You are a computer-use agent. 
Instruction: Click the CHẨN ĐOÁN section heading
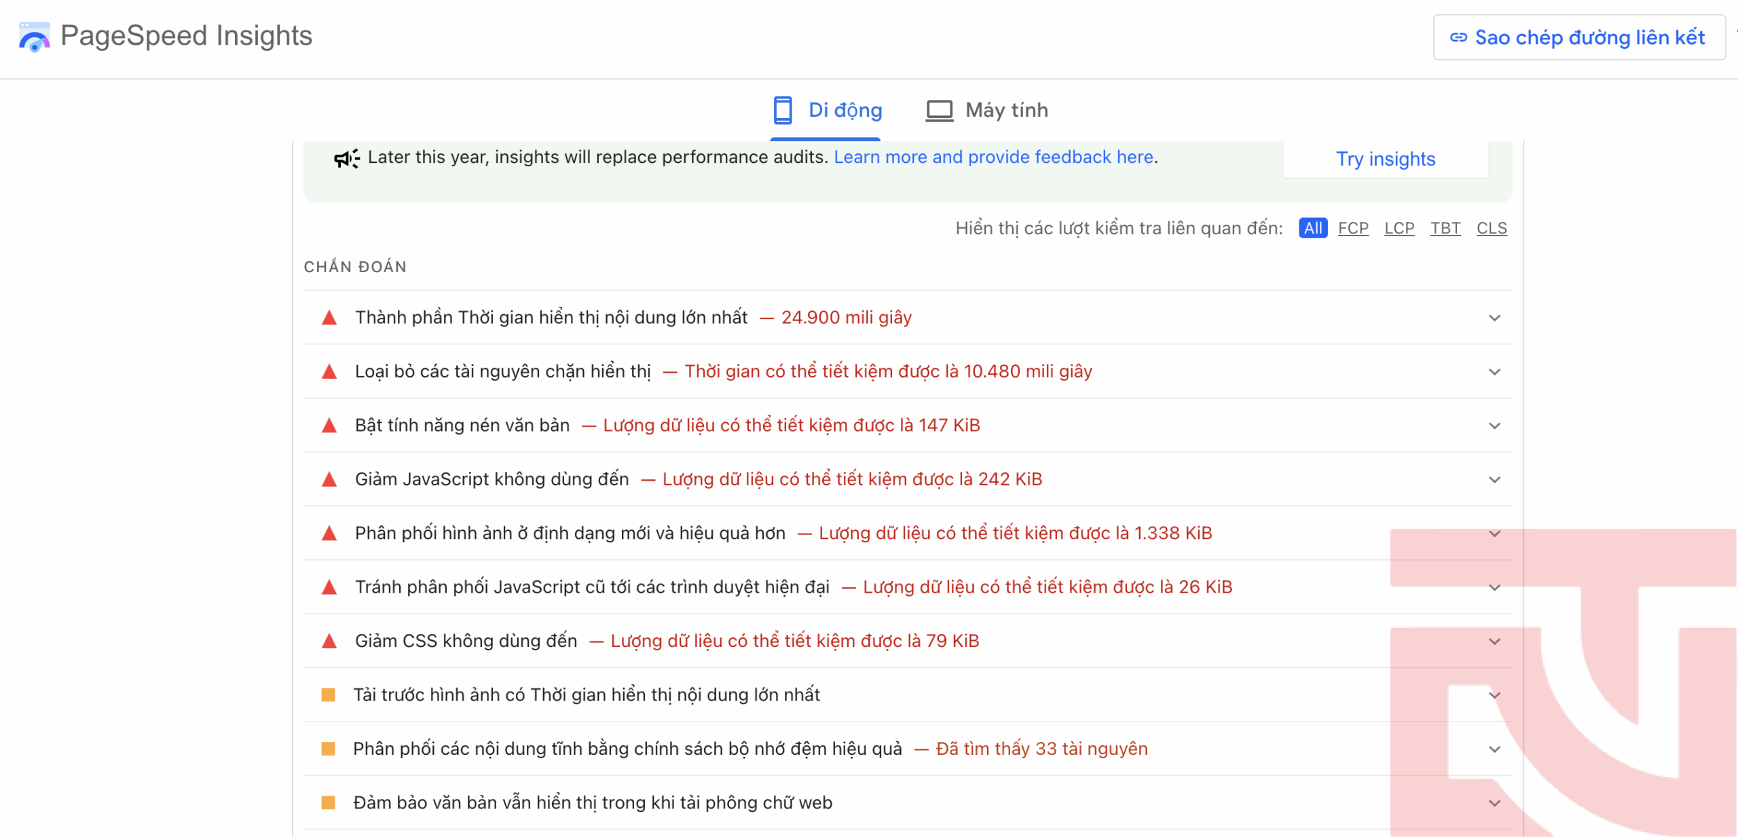(x=355, y=267)
